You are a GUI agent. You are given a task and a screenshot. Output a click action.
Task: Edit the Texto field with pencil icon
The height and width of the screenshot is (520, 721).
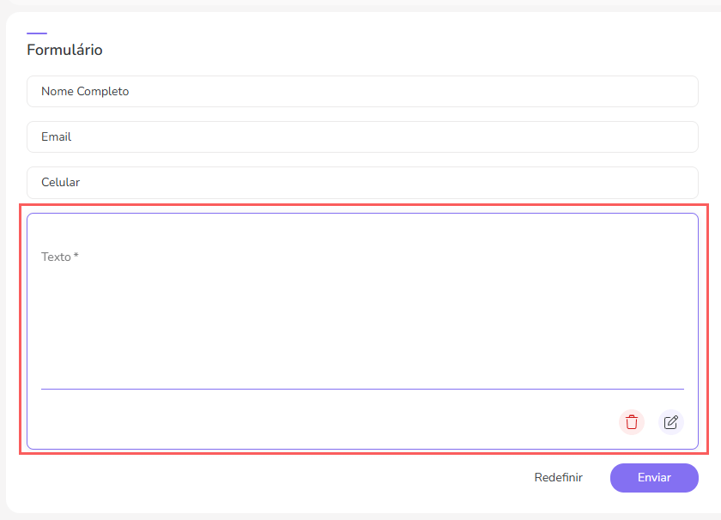(x=671, y=422)
